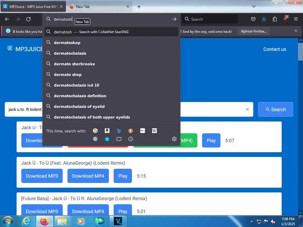303x227 pixels.
Task: Search with the gray magnifier search engine
Action: pos(95,139)
